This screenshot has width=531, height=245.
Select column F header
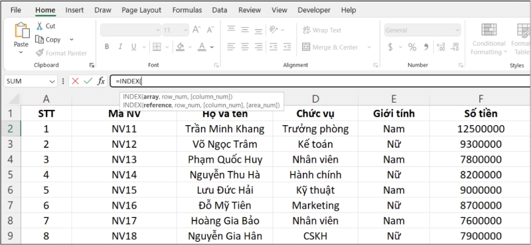tap(481, 99)
